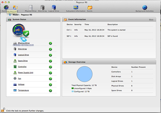Click the Event Information calendar header icon
Image resolution: width=161 pixels, height=113 pixels.
[65, 19]
